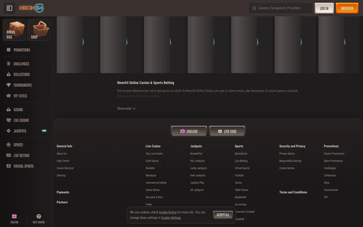Open the Sitemap footer link

[61, 176]
